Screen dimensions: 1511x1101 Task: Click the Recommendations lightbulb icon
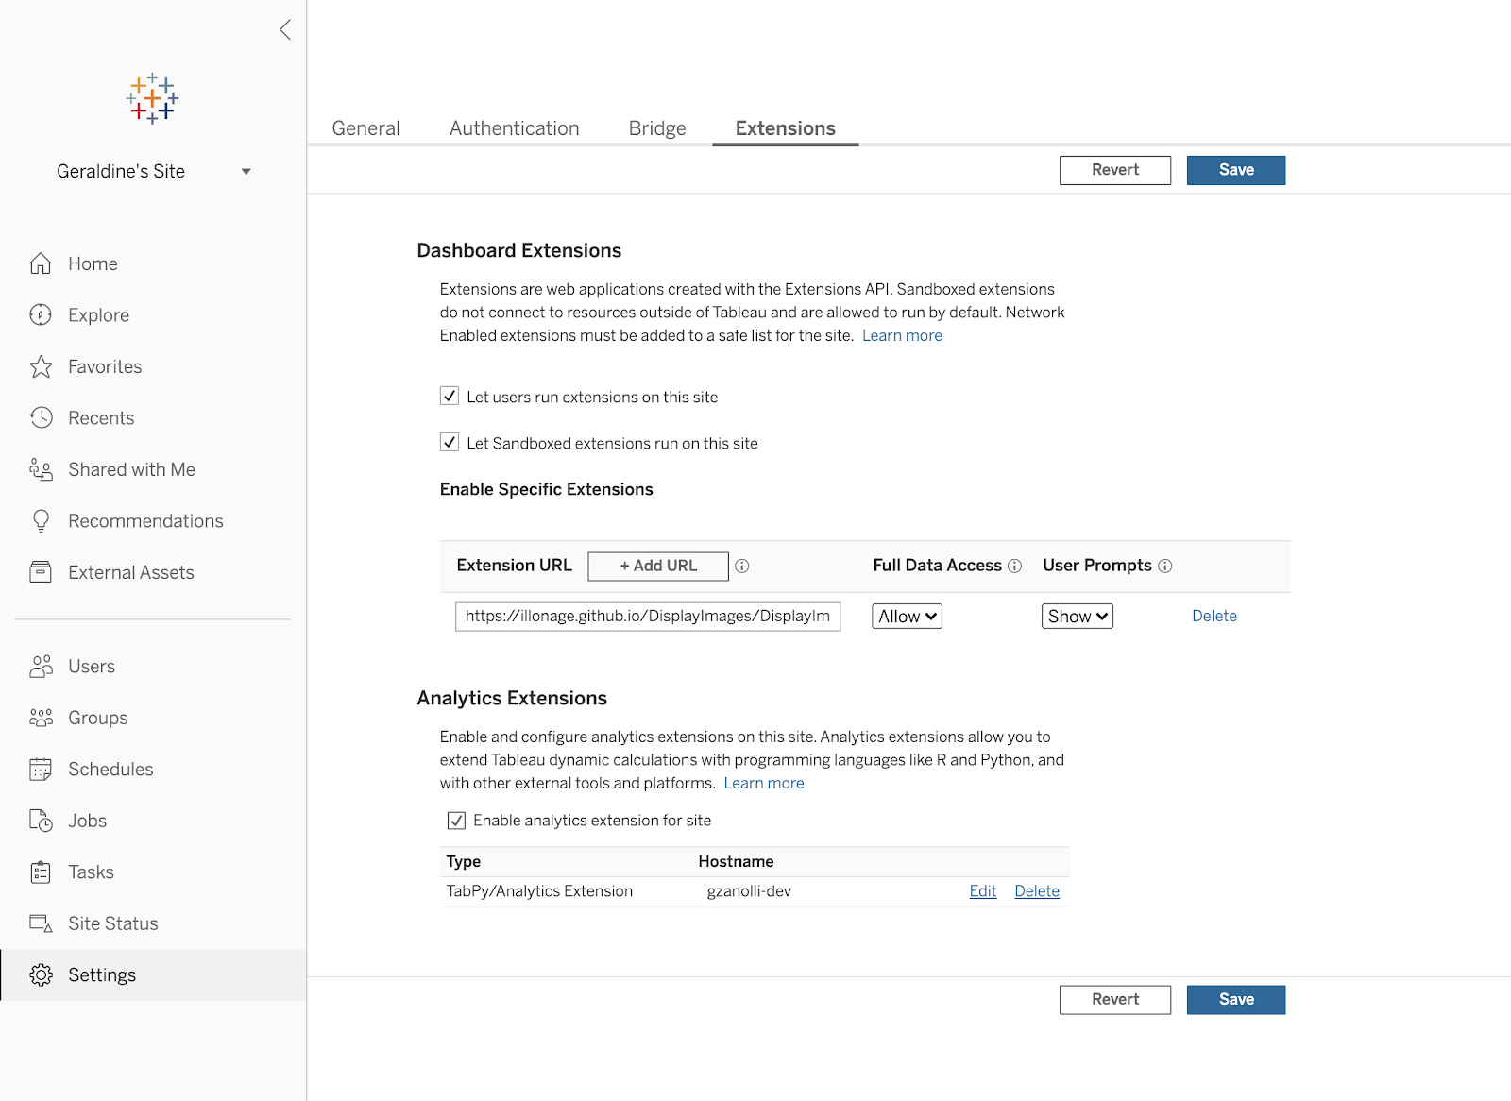tap(41, 521)
